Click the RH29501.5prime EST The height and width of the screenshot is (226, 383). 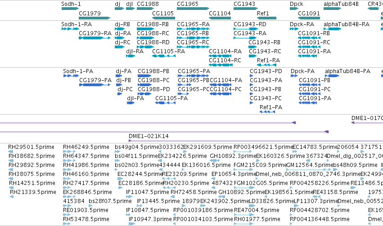click(x=11, y=152)
